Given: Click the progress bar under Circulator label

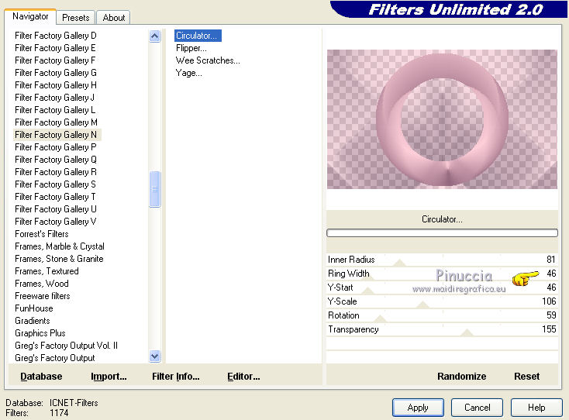Looking at the screenshot, I should point(442,232).
